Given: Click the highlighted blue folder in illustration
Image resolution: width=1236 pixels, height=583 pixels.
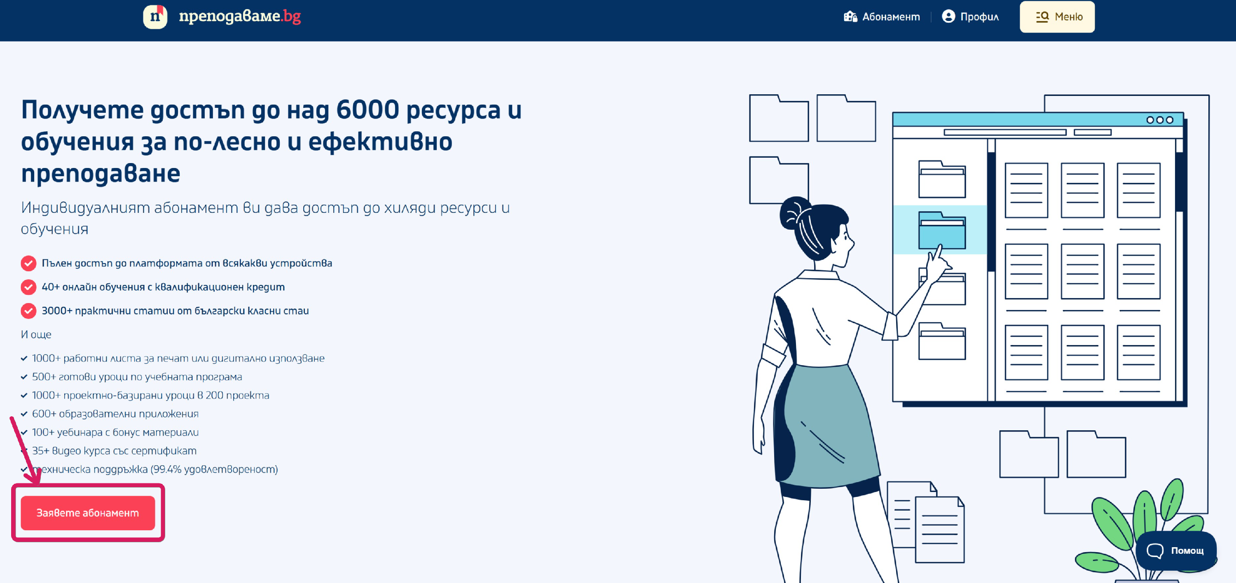Looking at the screenshot, I should click(941, 231).
